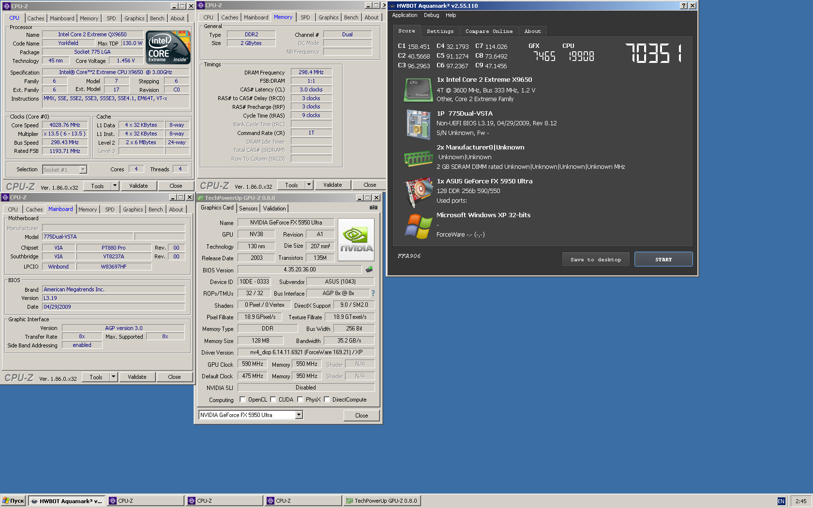
Task: Click the NVIDIA logo in GPU-Z
Action: coord(356,239)
